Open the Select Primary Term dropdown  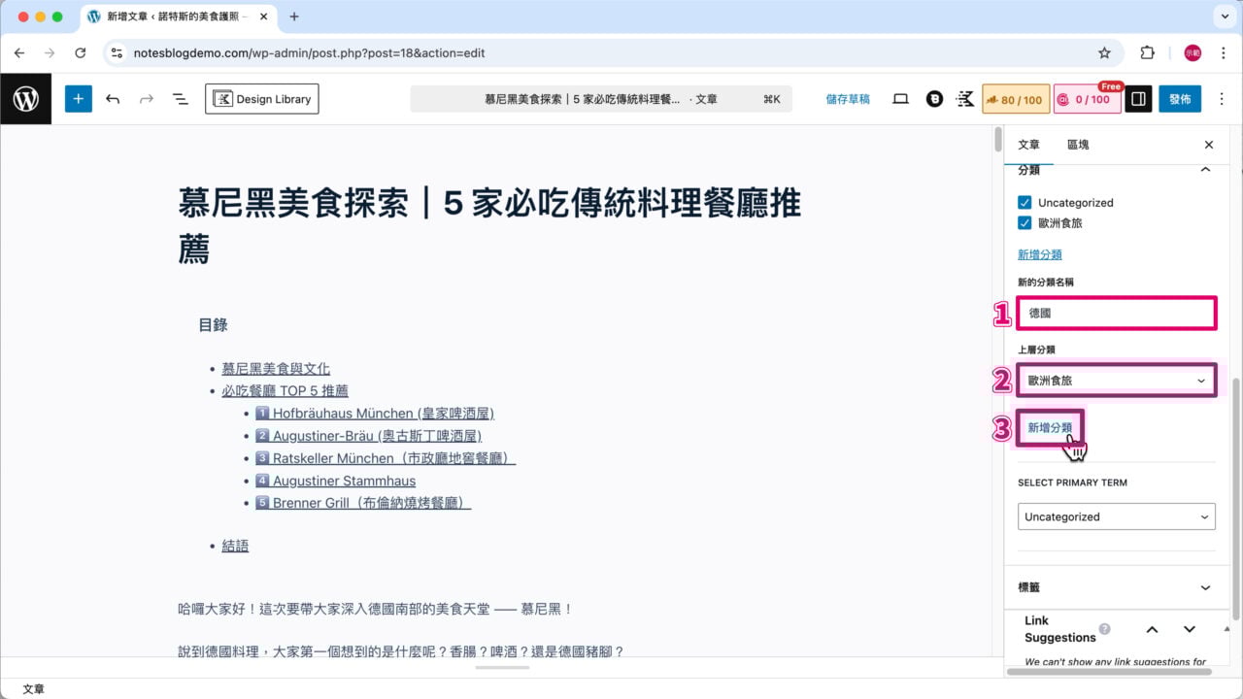[x=1116, y=516]
